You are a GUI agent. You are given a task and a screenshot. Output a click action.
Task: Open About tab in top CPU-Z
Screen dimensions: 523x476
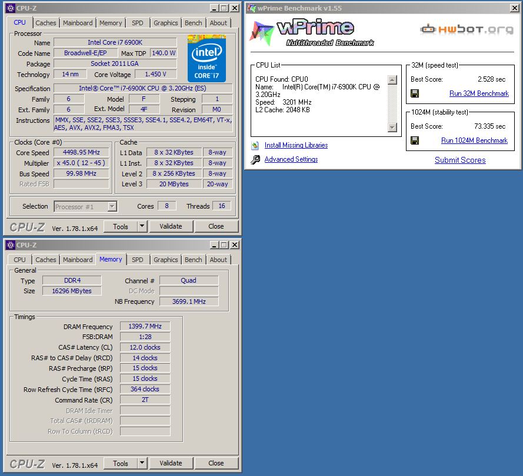218,23
